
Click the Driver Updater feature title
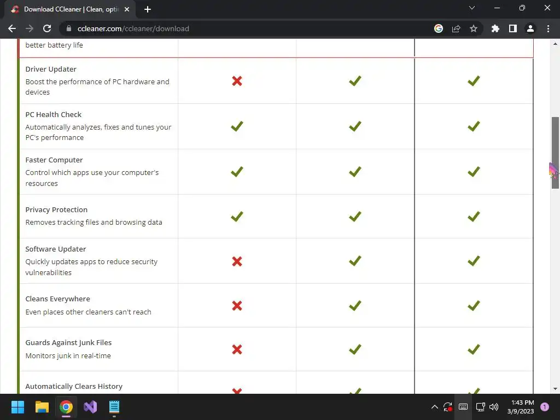(x=51, y=69)
